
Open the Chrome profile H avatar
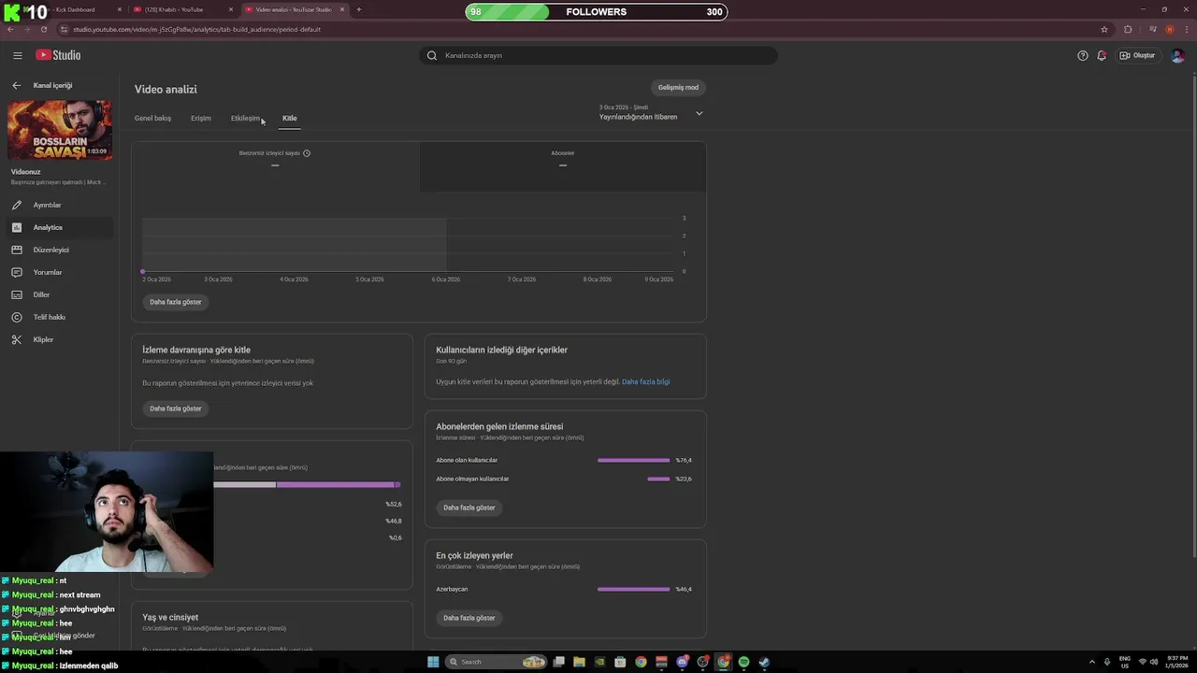click(1169, 29)
